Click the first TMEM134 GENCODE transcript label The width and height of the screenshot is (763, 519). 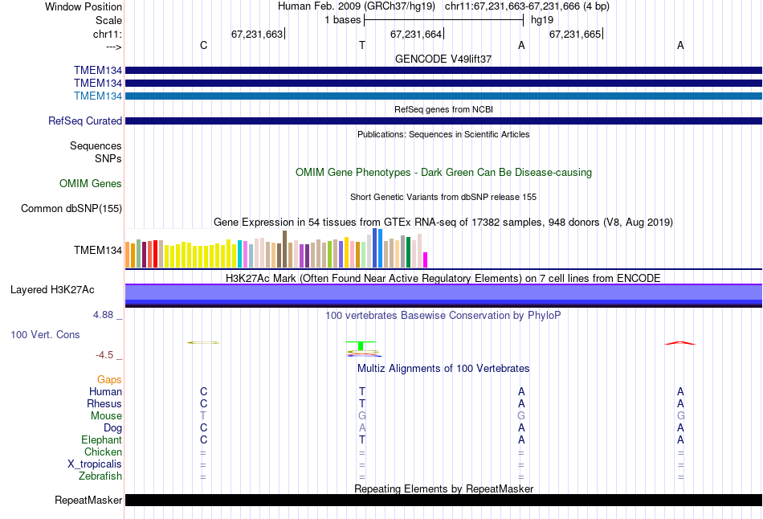point(98,71)
